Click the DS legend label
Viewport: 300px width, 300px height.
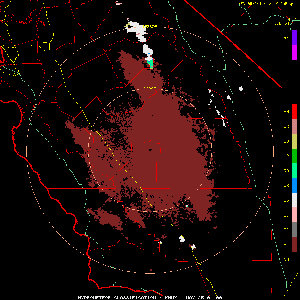[286, 200]
